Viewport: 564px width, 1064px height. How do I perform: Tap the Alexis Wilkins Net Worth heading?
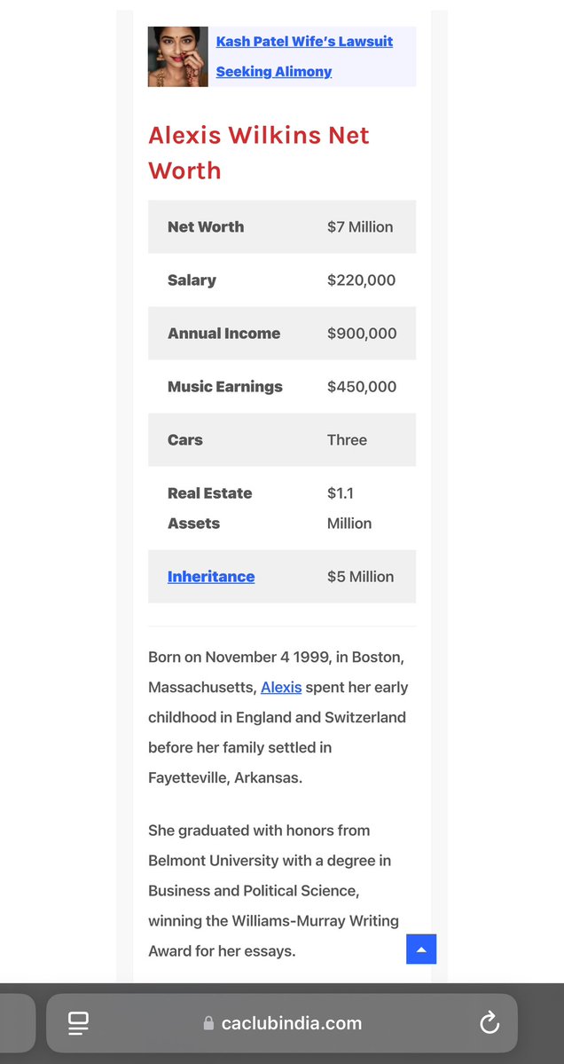coord(258,153)
